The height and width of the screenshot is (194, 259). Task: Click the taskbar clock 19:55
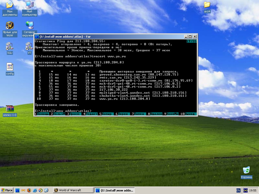tap(253, 190)
